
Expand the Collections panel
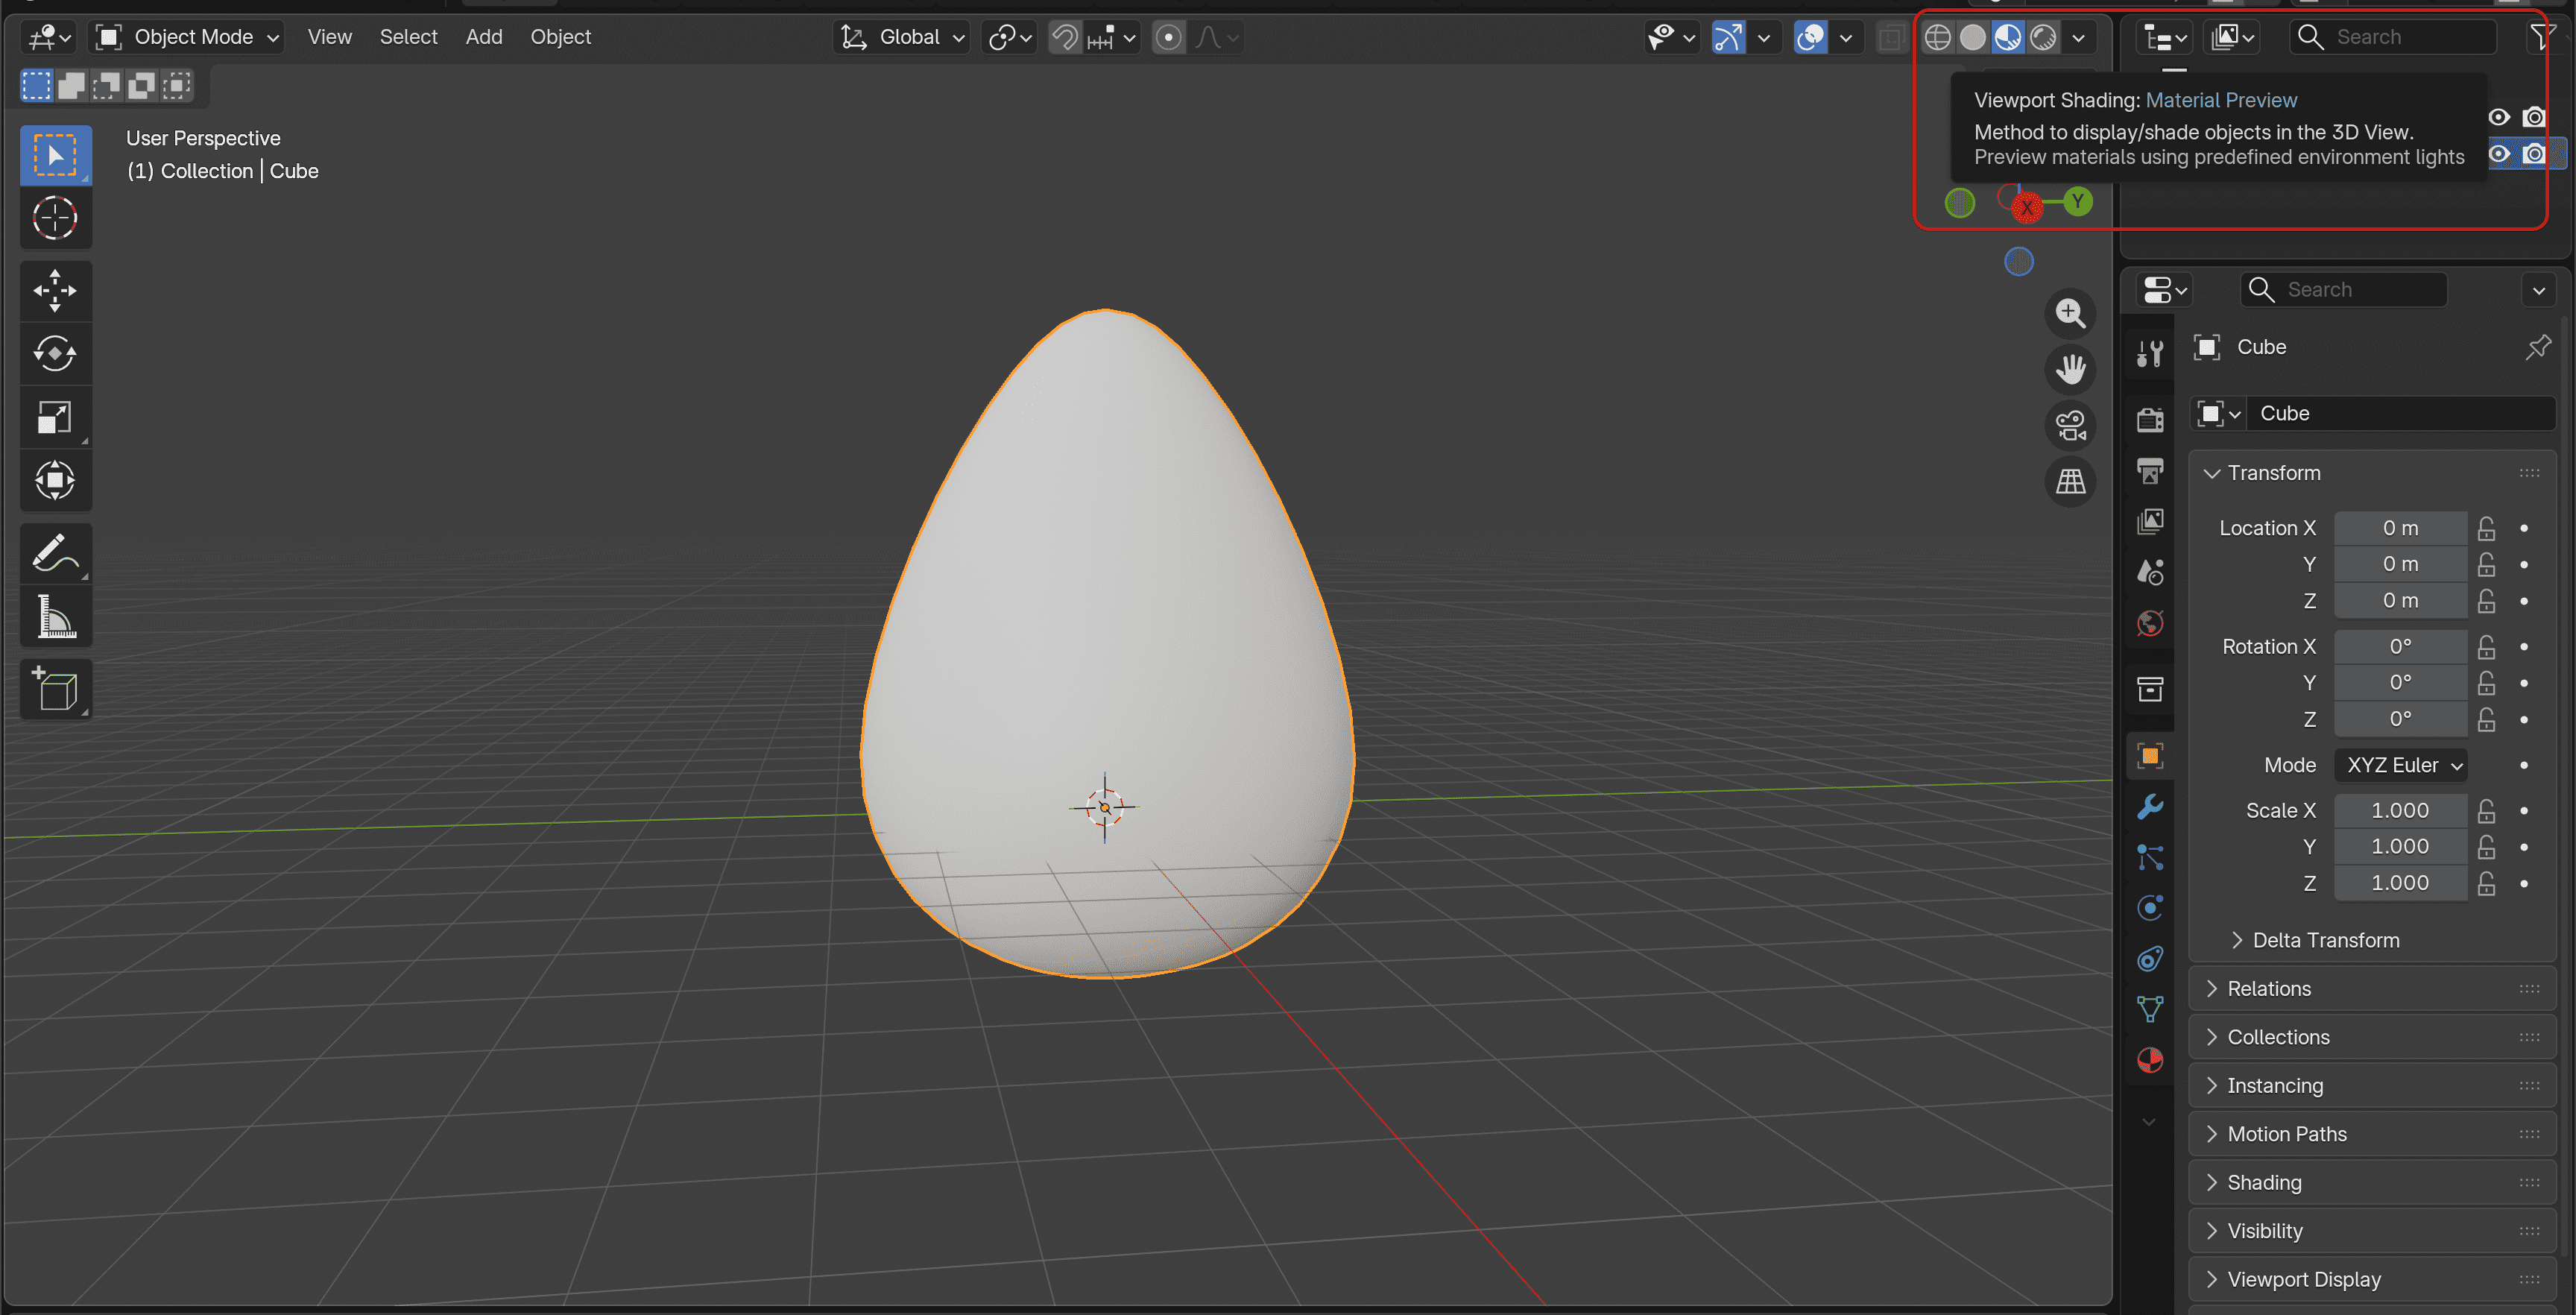click(x=2372, y=1037)
